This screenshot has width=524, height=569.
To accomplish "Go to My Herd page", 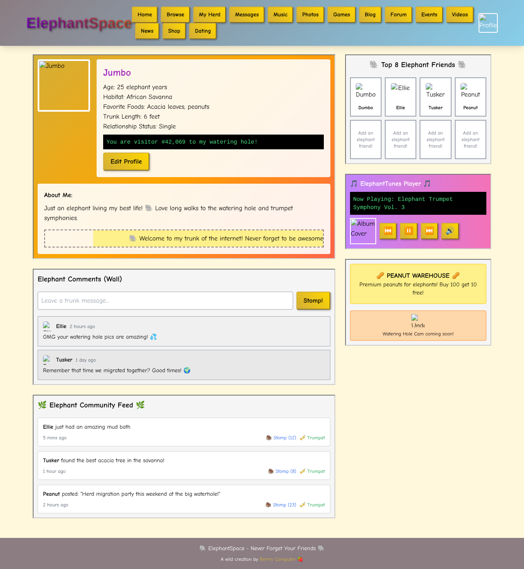I will pos(209,15).
